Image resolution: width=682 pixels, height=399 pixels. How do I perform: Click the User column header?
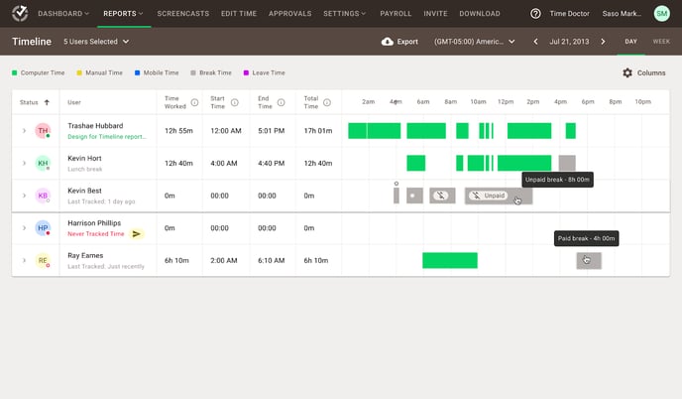74,102
